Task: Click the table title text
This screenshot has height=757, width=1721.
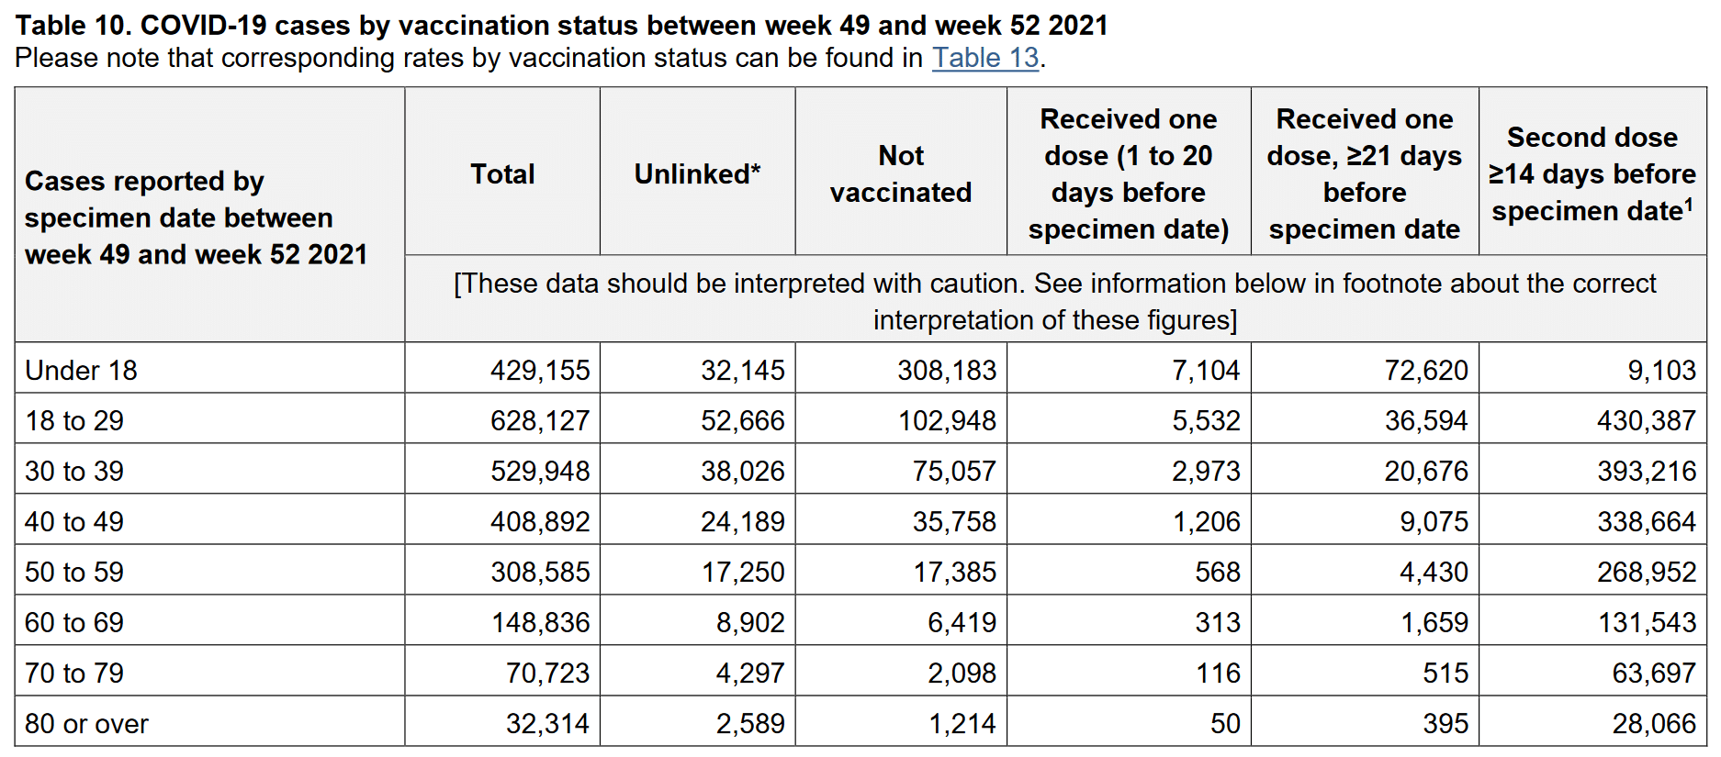Action: pos(561,25)
